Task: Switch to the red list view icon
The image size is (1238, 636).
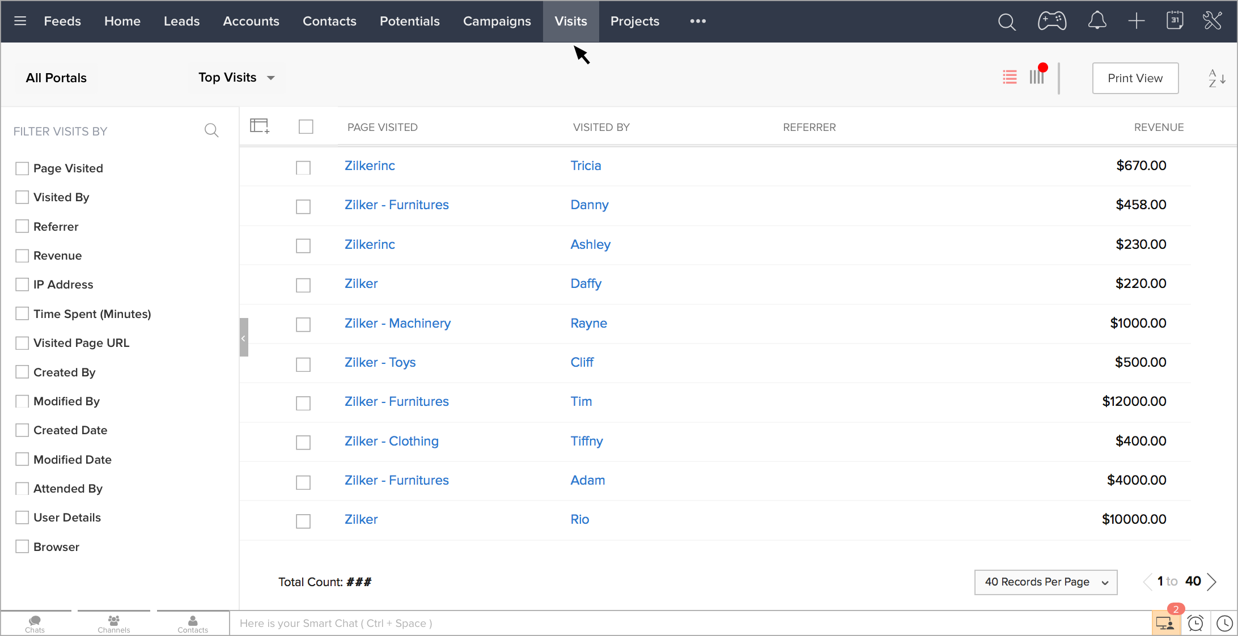Action: 1010,77
